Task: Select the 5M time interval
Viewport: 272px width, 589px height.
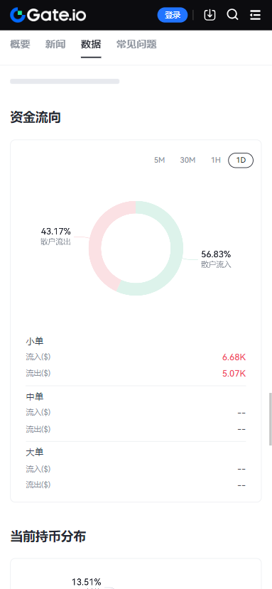Action: [x=159, y=161]
